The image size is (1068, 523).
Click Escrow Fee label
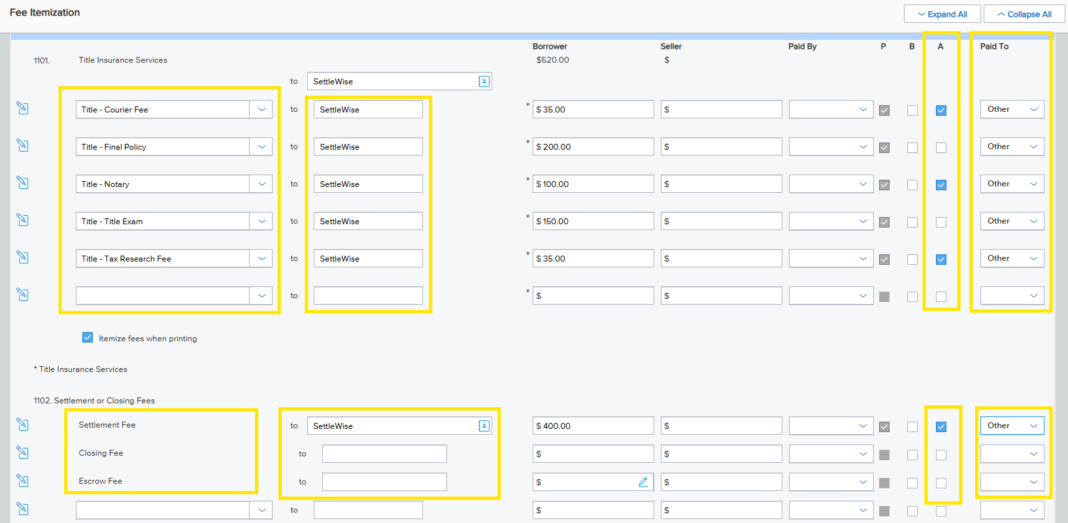tap(100, 481)
